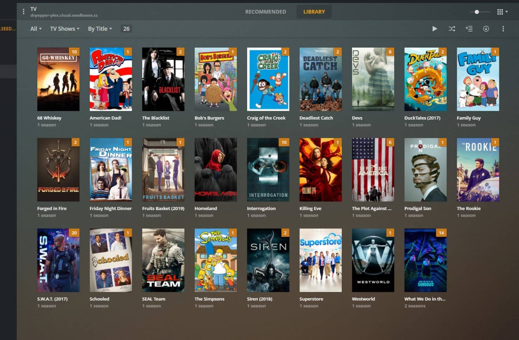The height and width of the screenshot is (340, 519).
Task: Open the toolbar more-options menu
Action: pyautogui.click(x=503, y=29)
